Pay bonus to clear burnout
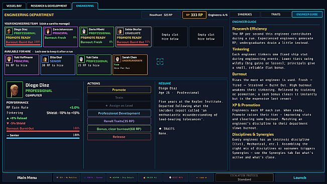 coord(119,129)
